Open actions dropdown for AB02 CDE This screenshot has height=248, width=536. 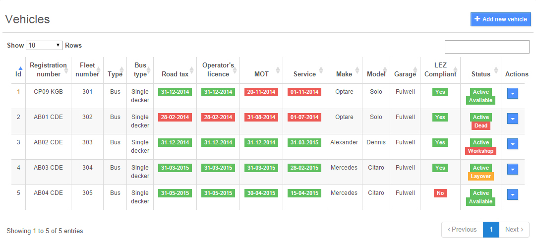pos(513,144)
